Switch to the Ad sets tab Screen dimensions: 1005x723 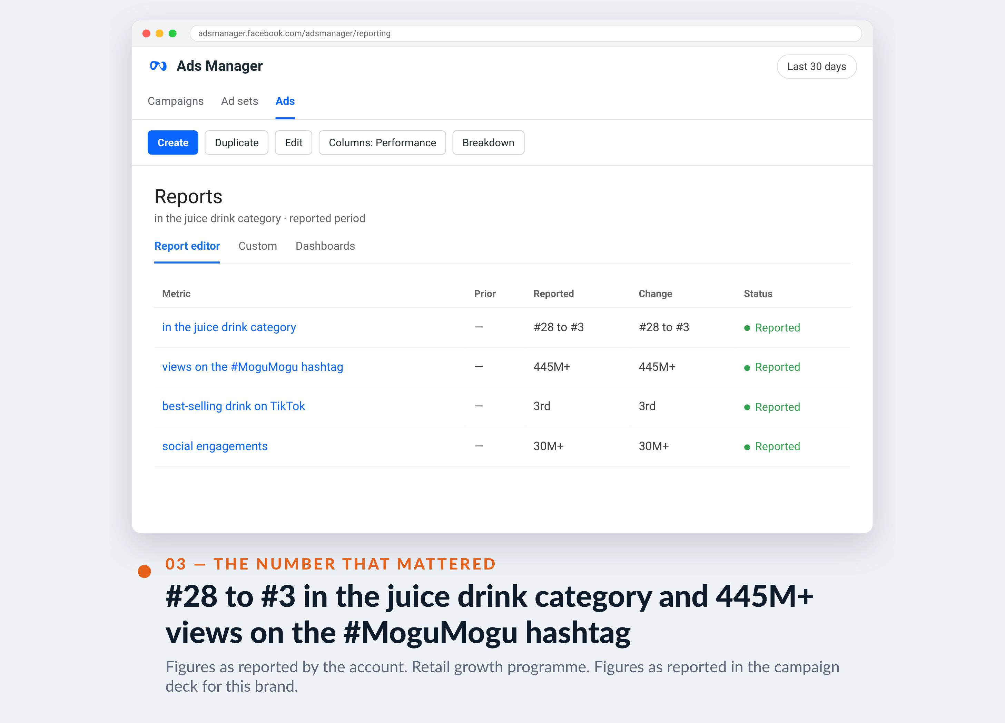pos(239,101)
